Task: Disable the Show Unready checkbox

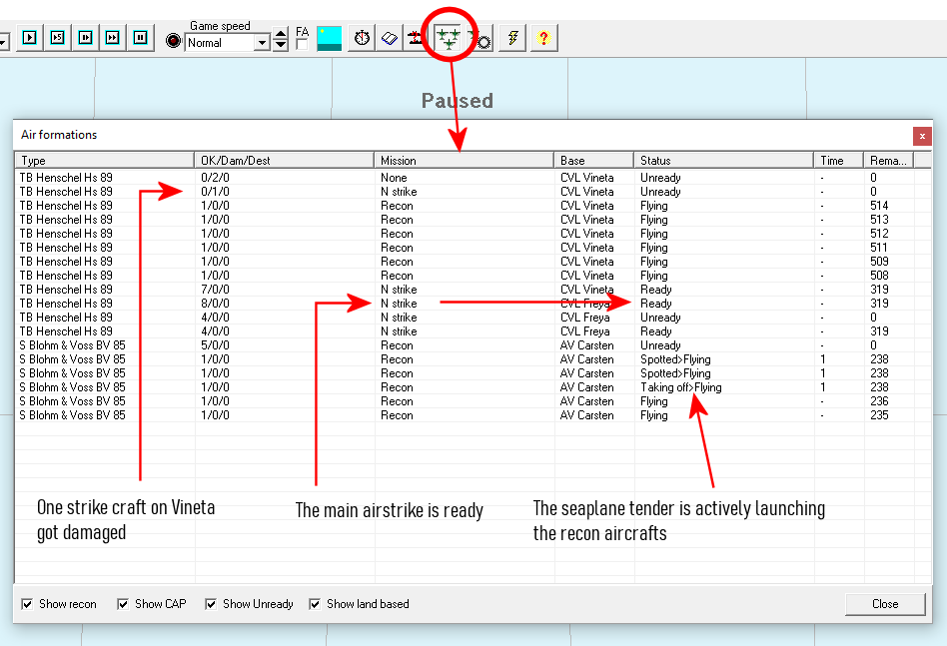Action: (211, 604)
